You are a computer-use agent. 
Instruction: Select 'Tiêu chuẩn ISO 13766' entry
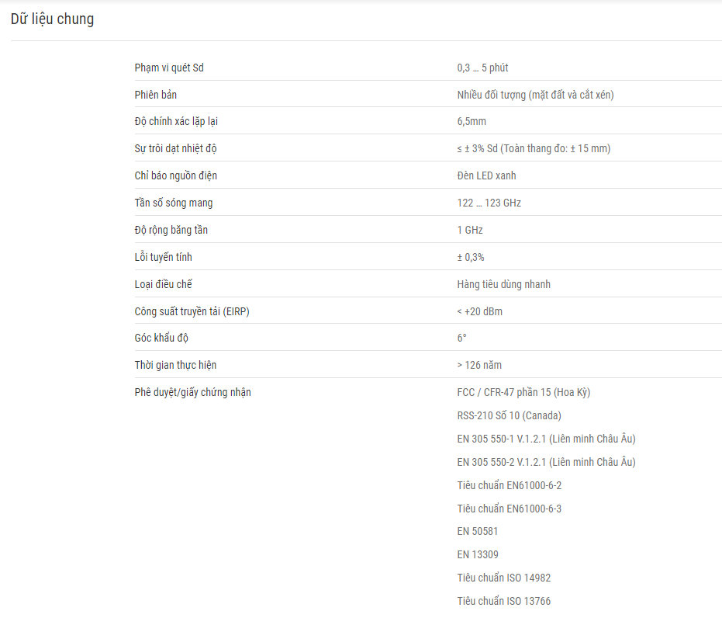(x=504, y=601)
